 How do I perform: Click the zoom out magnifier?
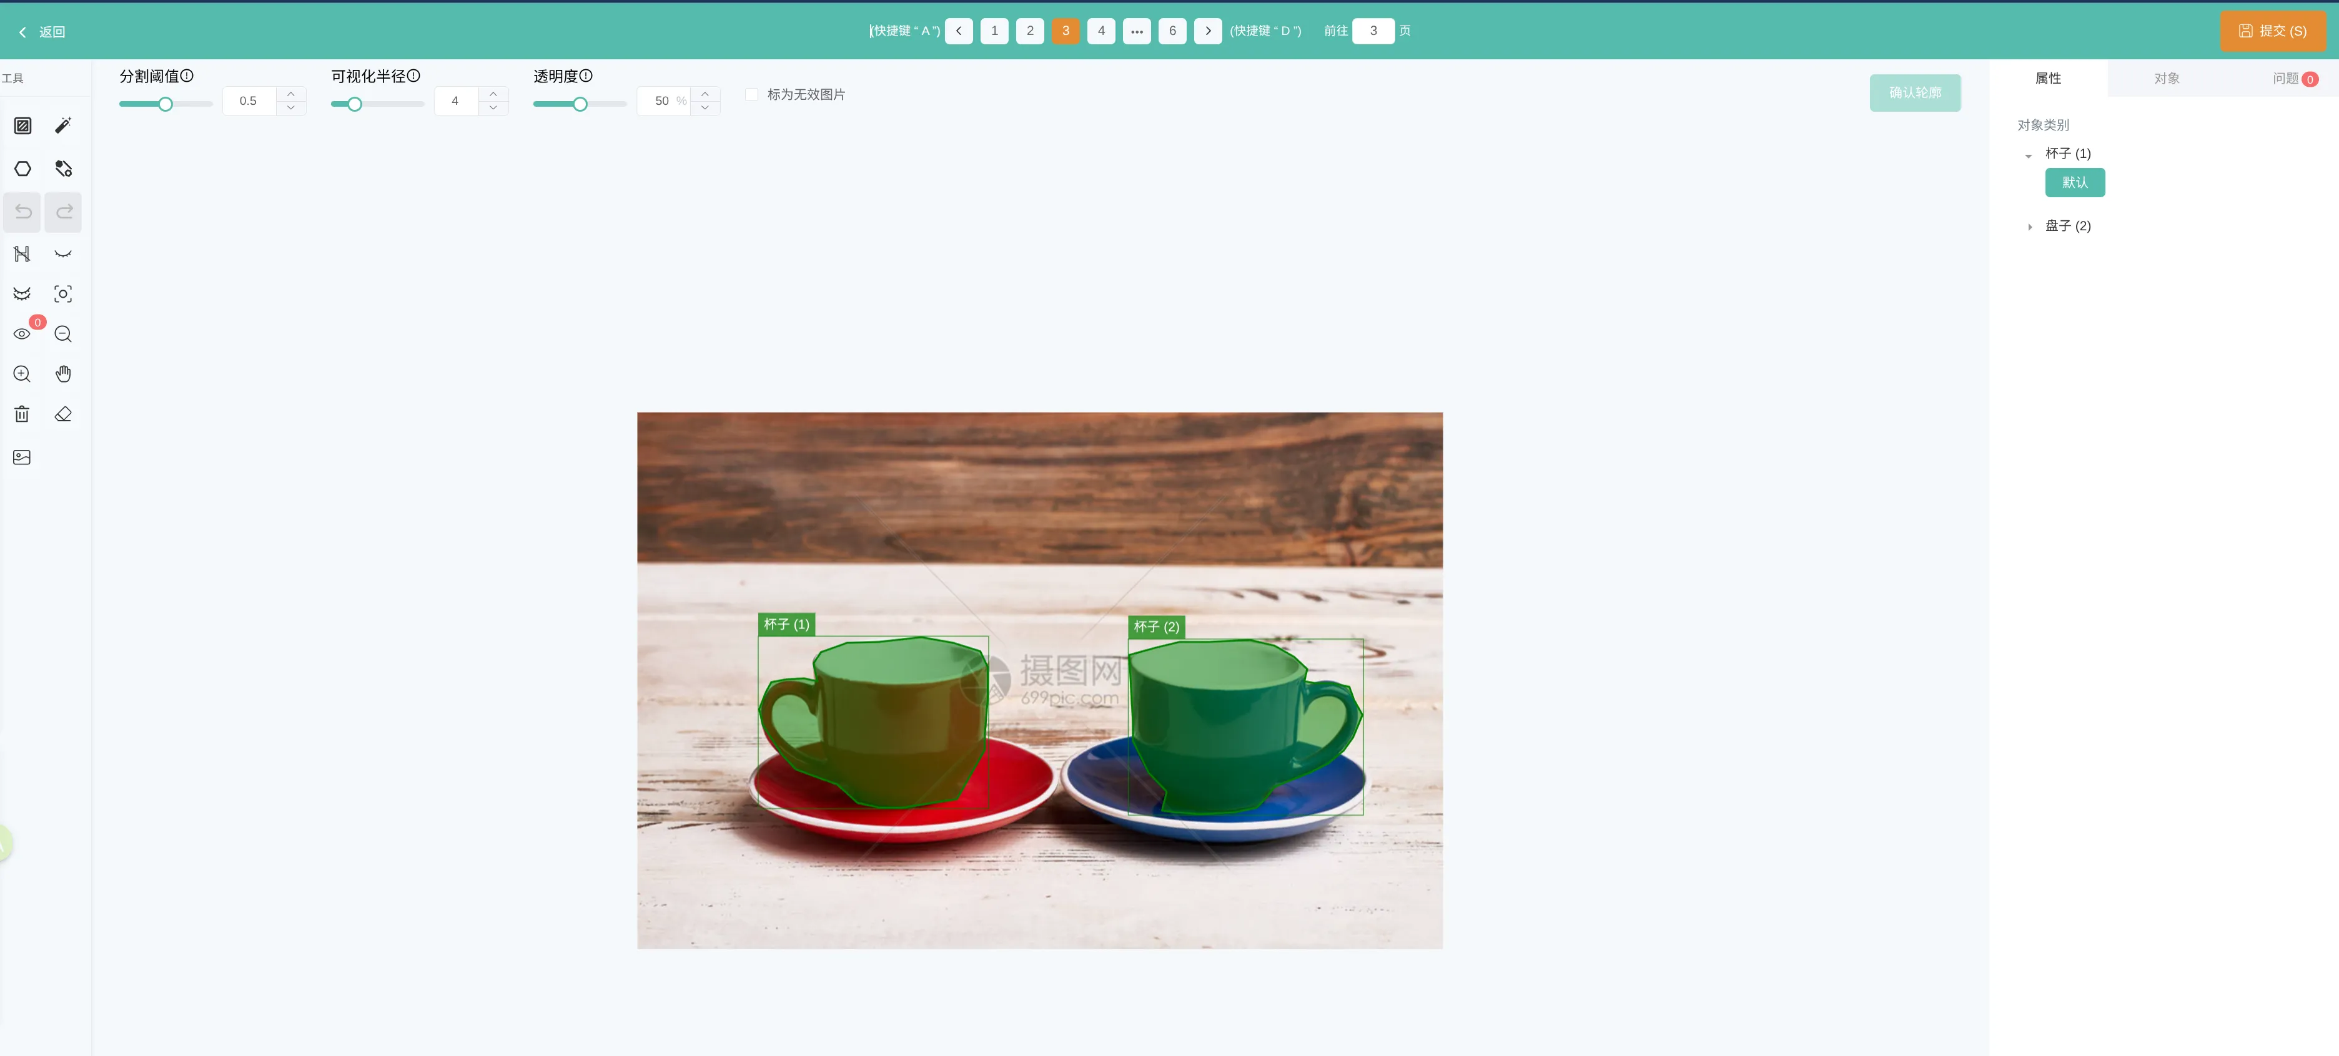point(62,334)
